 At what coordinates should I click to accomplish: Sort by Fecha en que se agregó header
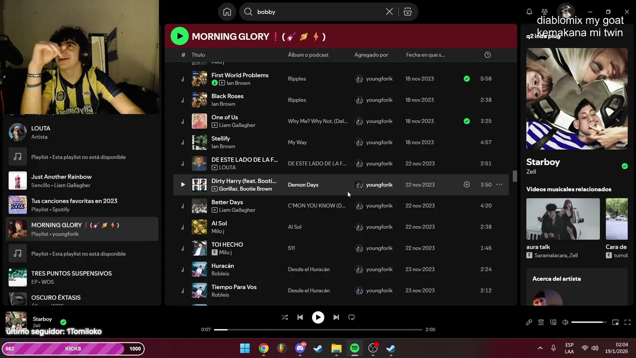point(425,55)
